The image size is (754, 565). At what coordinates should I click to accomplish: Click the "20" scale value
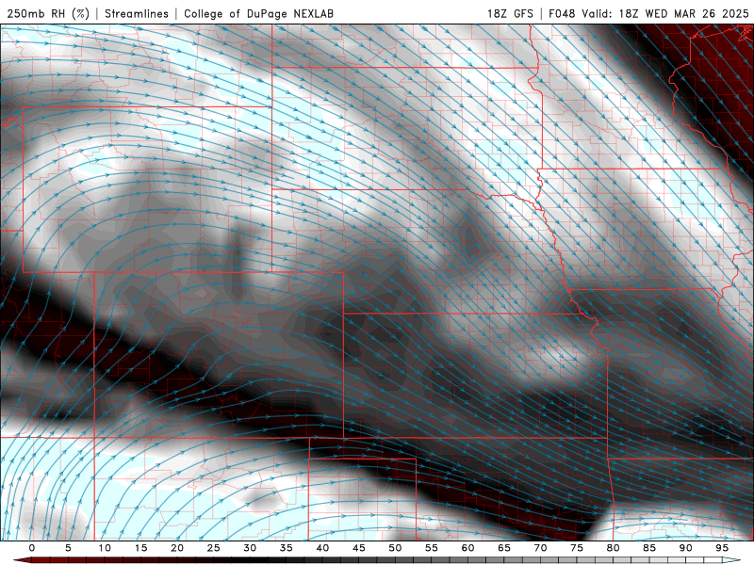click(177, 548)
